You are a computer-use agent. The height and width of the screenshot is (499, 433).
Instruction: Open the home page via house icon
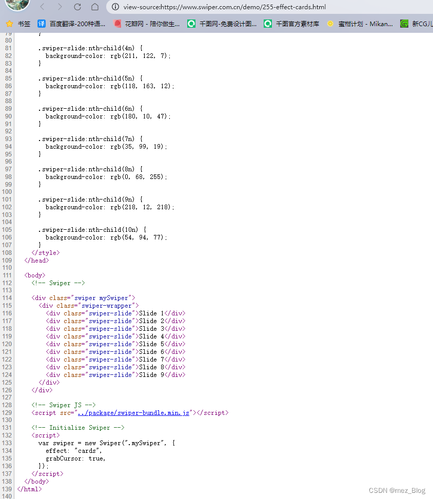pos(94,7)
